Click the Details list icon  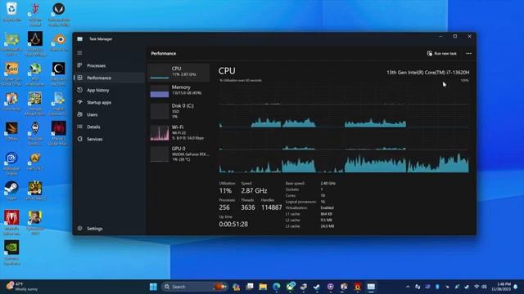pyautogui.click(x=80, y=127)
